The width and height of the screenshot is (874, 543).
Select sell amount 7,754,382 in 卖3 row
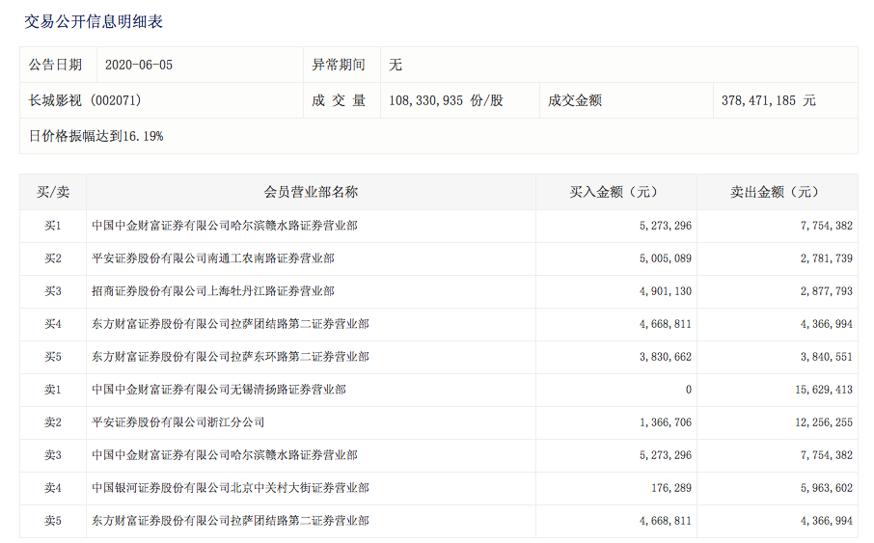827,455
